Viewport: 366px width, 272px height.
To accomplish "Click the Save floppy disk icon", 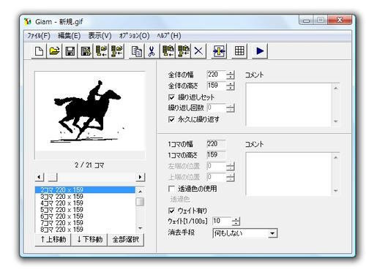I will tap(70, 51).
